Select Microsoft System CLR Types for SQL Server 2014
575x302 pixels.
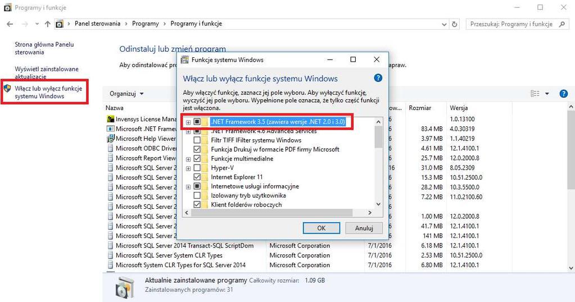(181, 265)
